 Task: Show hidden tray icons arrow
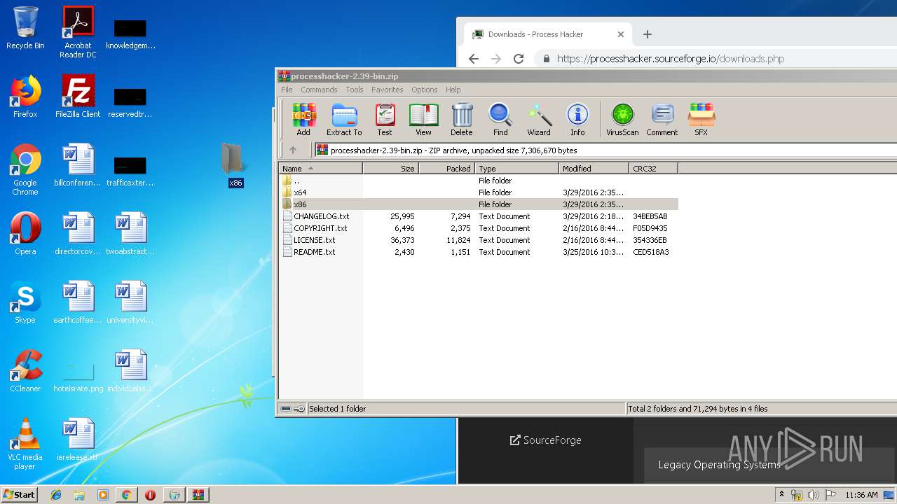pos(781,495)
